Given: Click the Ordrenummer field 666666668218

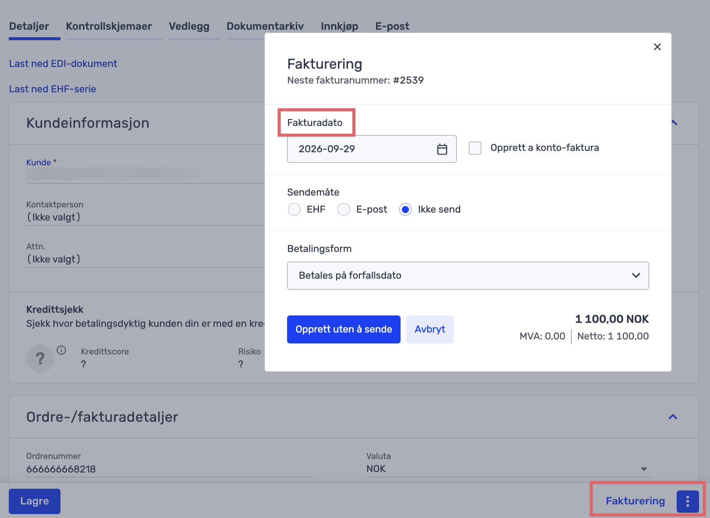Looking at the screenshot, I should [x=169, y=469].
